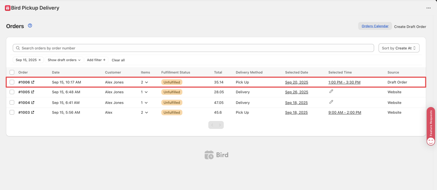Expand items list for order #1004

point(146,102)
